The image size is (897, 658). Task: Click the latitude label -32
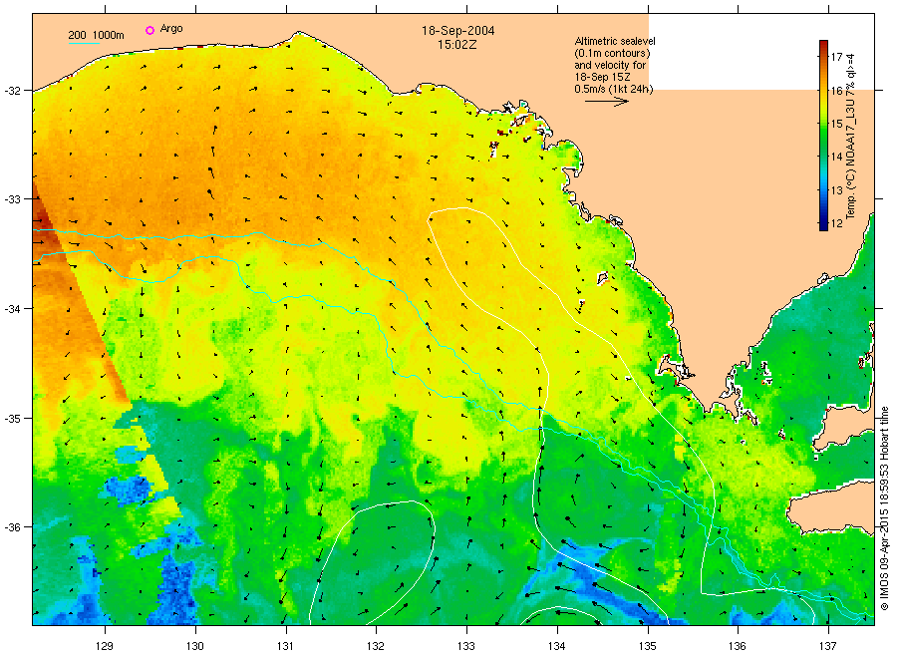[x=13, y=91]
